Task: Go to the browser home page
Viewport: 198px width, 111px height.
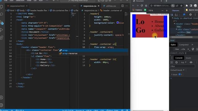Action: pyautogui.click(x=146, y=6)
